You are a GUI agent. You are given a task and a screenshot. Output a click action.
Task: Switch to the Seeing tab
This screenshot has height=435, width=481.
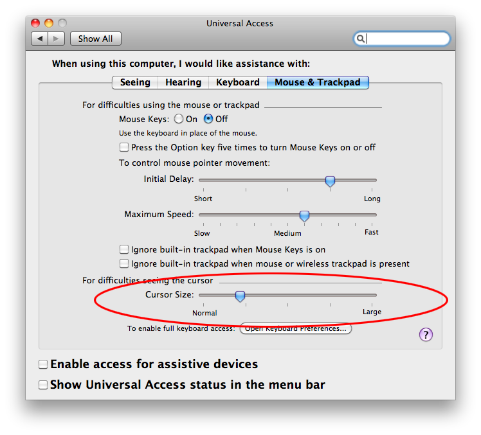tap(135, 82)
